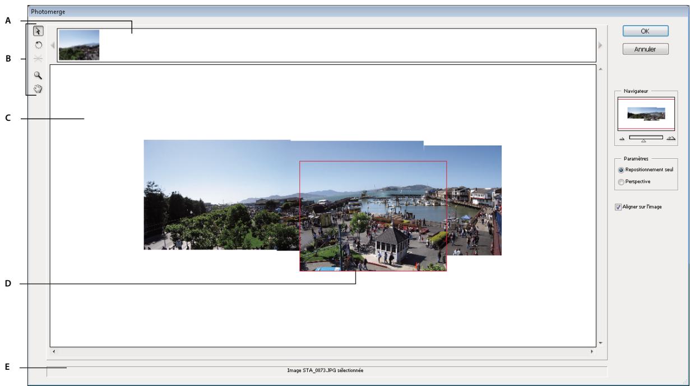The width and height of the screenshot is (690, 386).
Task: Click the lightbox right scroll arrow
Action: pyautogui.click(x=600, y=45)
